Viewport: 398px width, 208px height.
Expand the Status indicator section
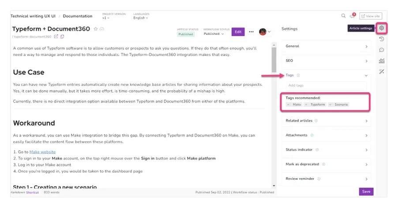326,150
